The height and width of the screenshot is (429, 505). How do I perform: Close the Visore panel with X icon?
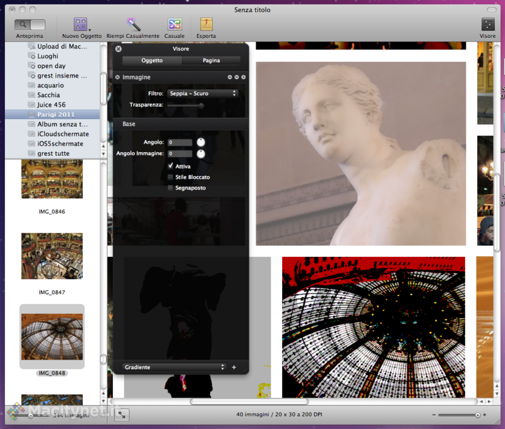click(x=118, y=49)
